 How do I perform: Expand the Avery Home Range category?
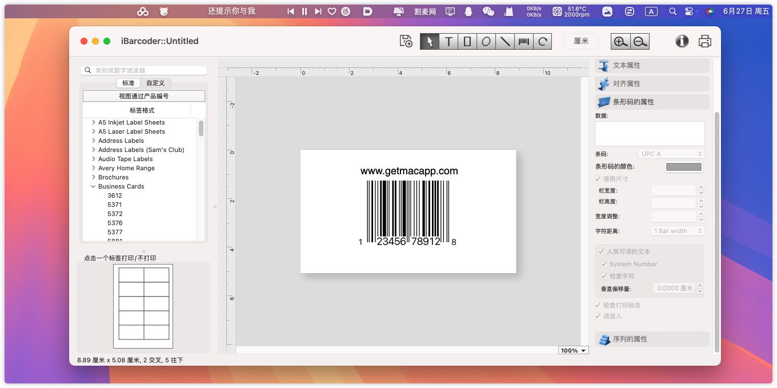(93, 168)
